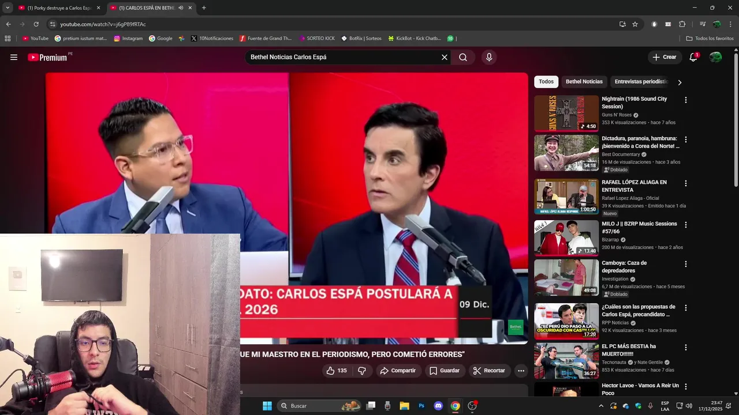Select the Todos filter chip
This screenshot has height=415, width=739.
coord(546,82)
